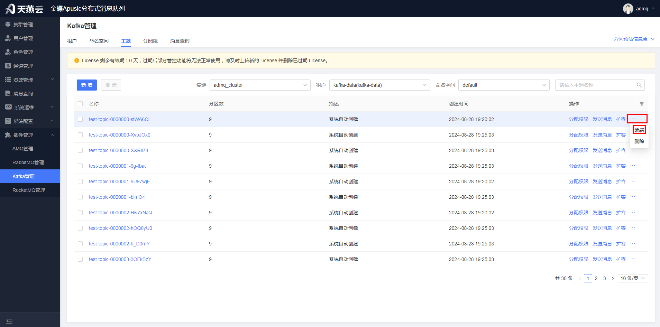This screenshot has height=327, width=660.
Task: Click 分配权限 for test-topic-0000000-XvpJOx0
Action: 579,135
